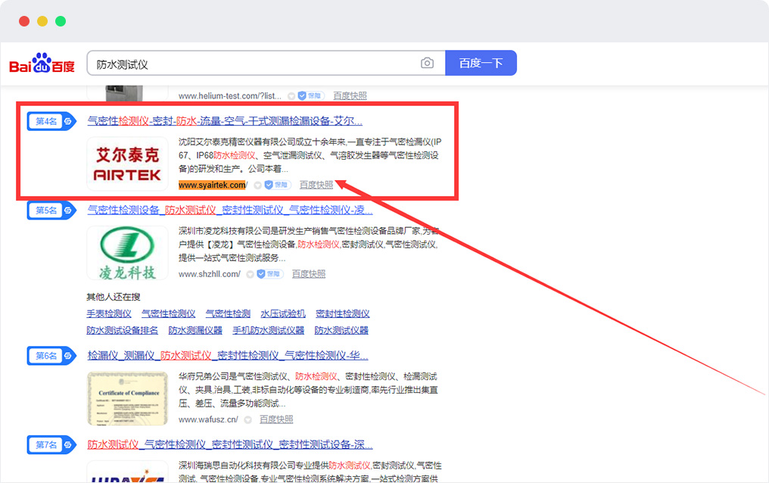Select related search 手表检测仪
This screenshot has width=769, height=483.
pyautogui.click(x=109, y=314)
